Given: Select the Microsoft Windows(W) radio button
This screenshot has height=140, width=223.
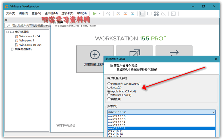Looking at the screenshot, I should click(109, 84).
